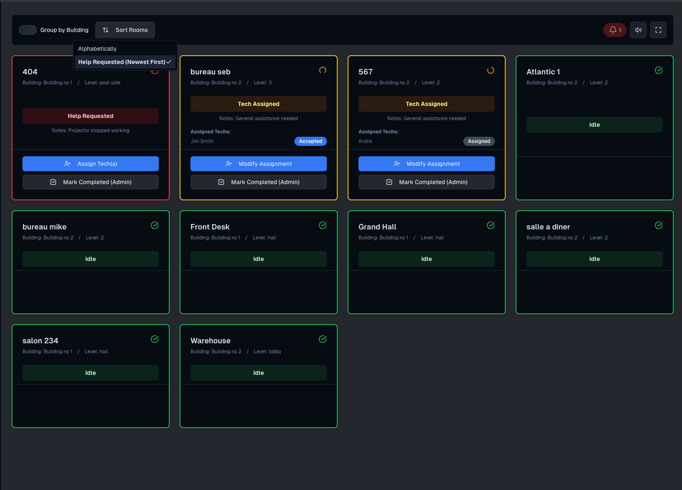Mark bureau seb completed as admin
682x490 pixels.
pyautogui.click(x=258, y=182)
